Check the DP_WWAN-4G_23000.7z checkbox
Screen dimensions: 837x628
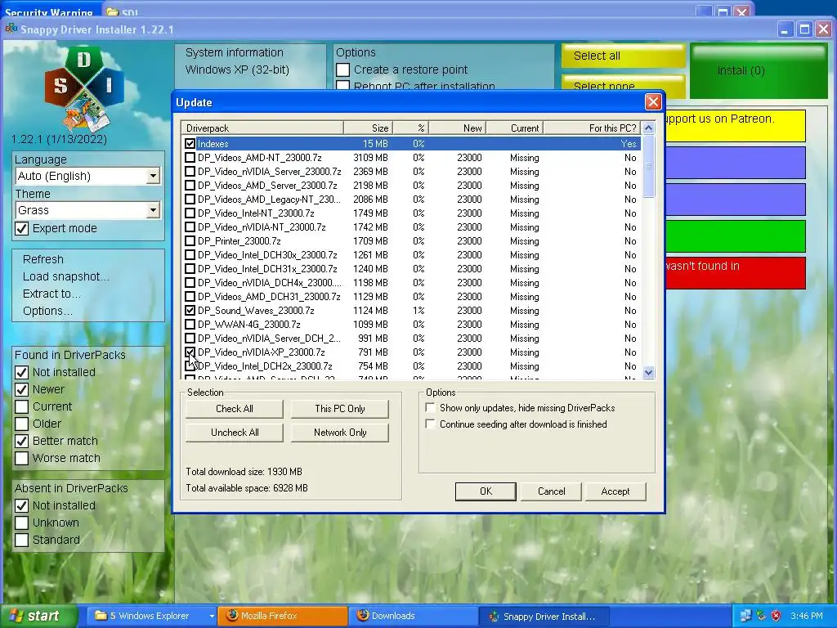190,324
